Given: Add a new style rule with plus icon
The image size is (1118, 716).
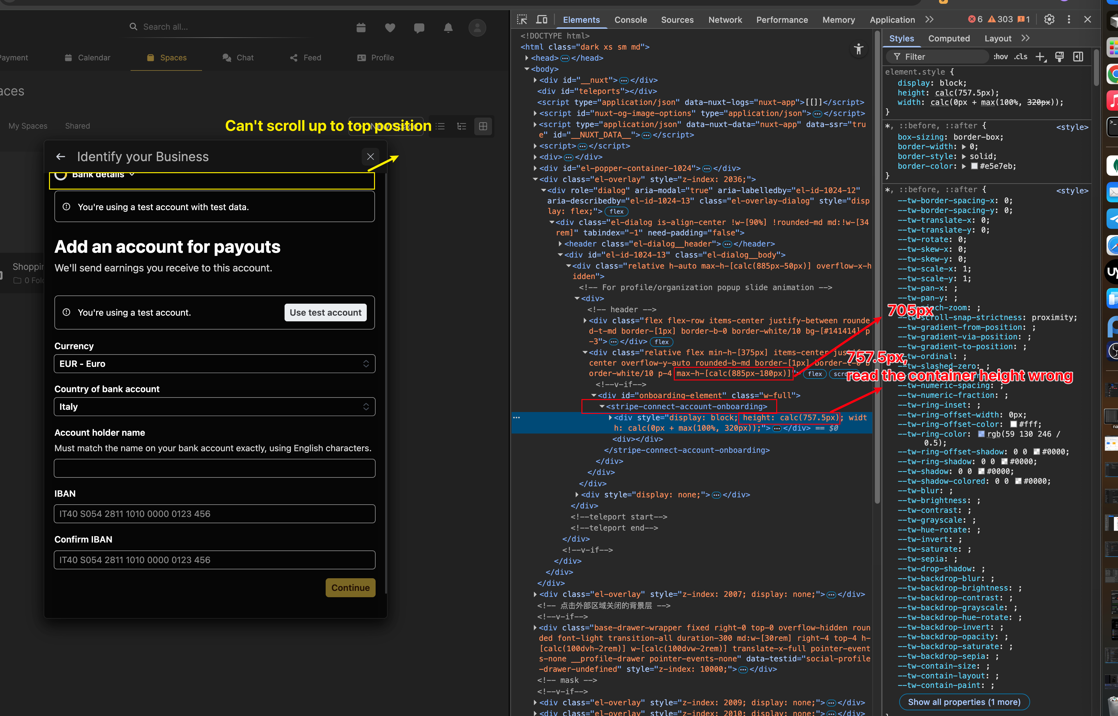Looking at the screenshot, I should coord(1040,57).
